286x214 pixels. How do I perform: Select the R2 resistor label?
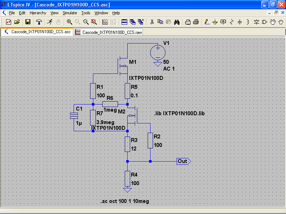click(x=157, y=137)
